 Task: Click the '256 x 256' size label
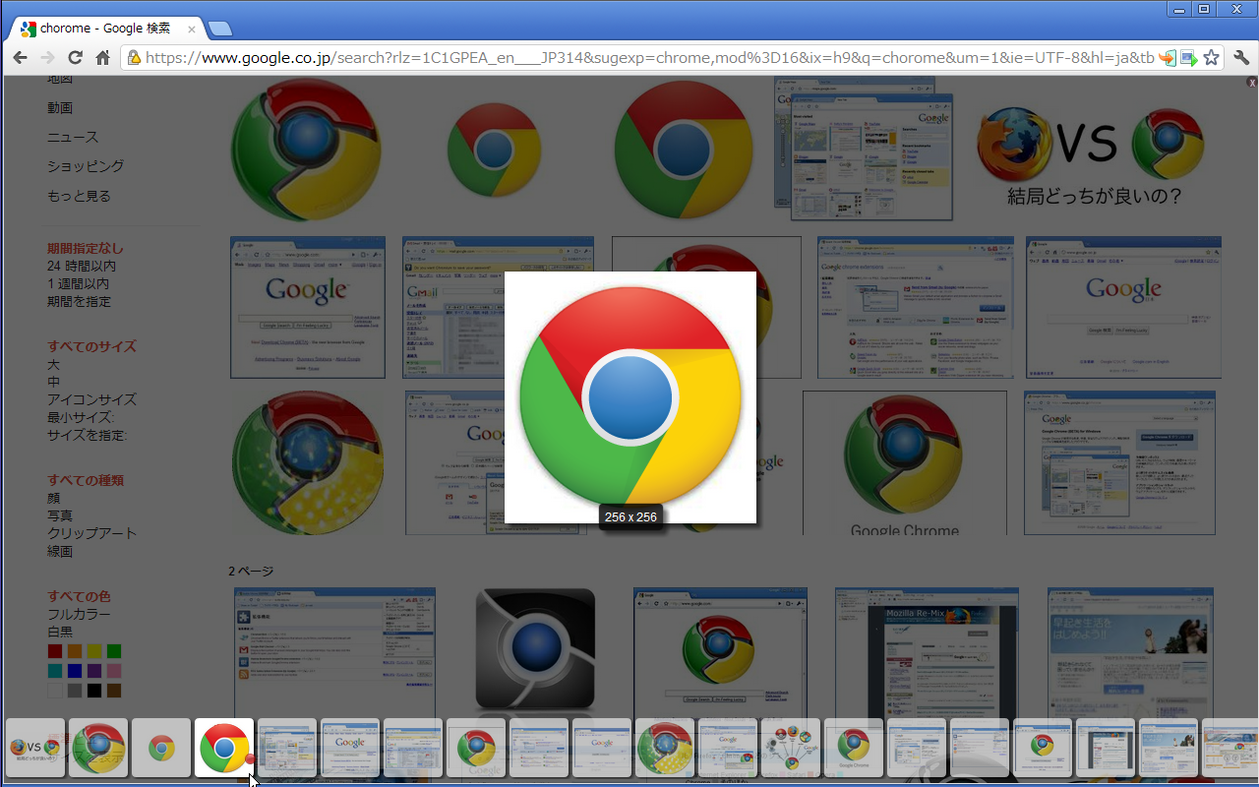pyautogui.click(x=630, y=516)
